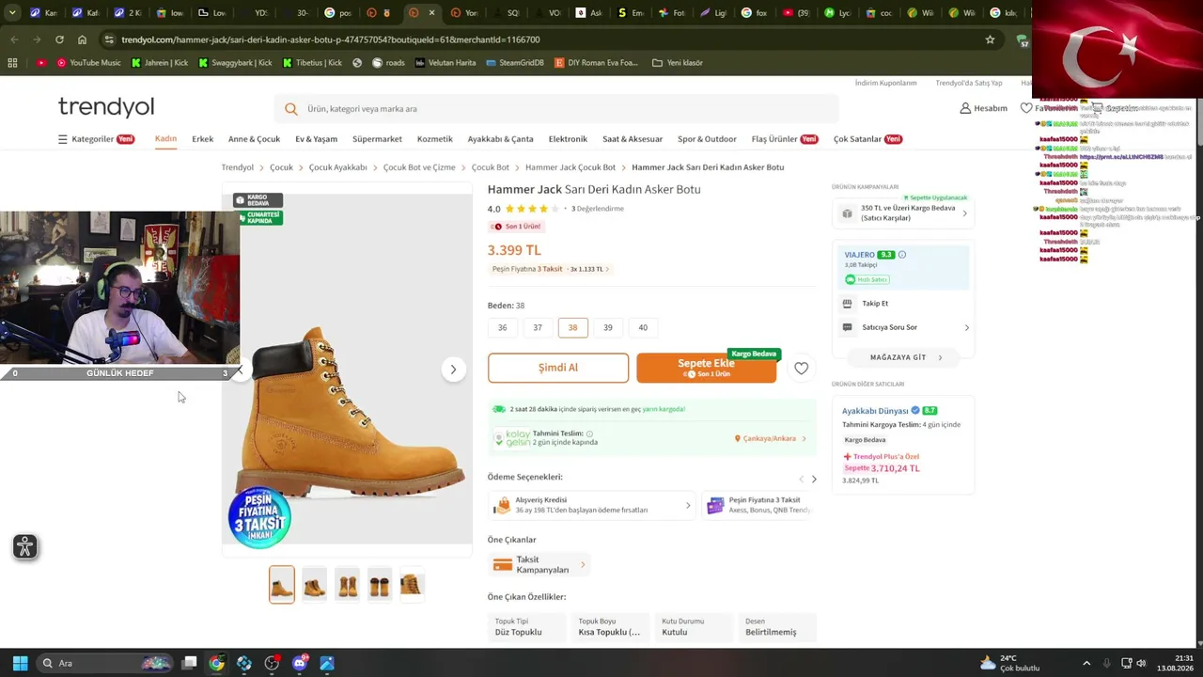
Task: Open the accessibility widget icon
Action: coord(25,547)
